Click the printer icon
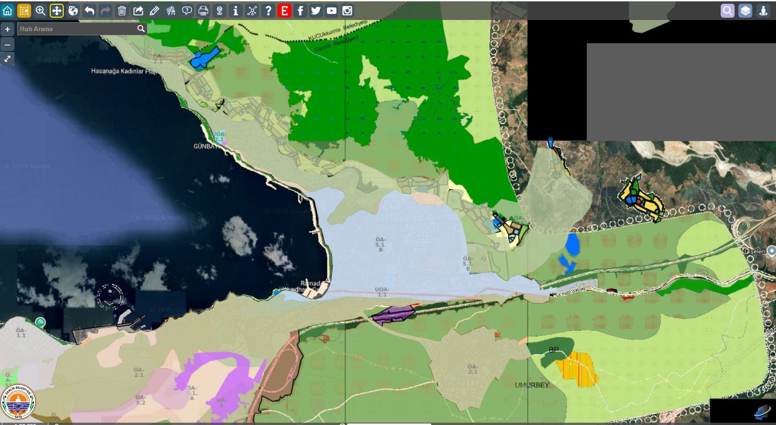 click(x=203, y=11)
